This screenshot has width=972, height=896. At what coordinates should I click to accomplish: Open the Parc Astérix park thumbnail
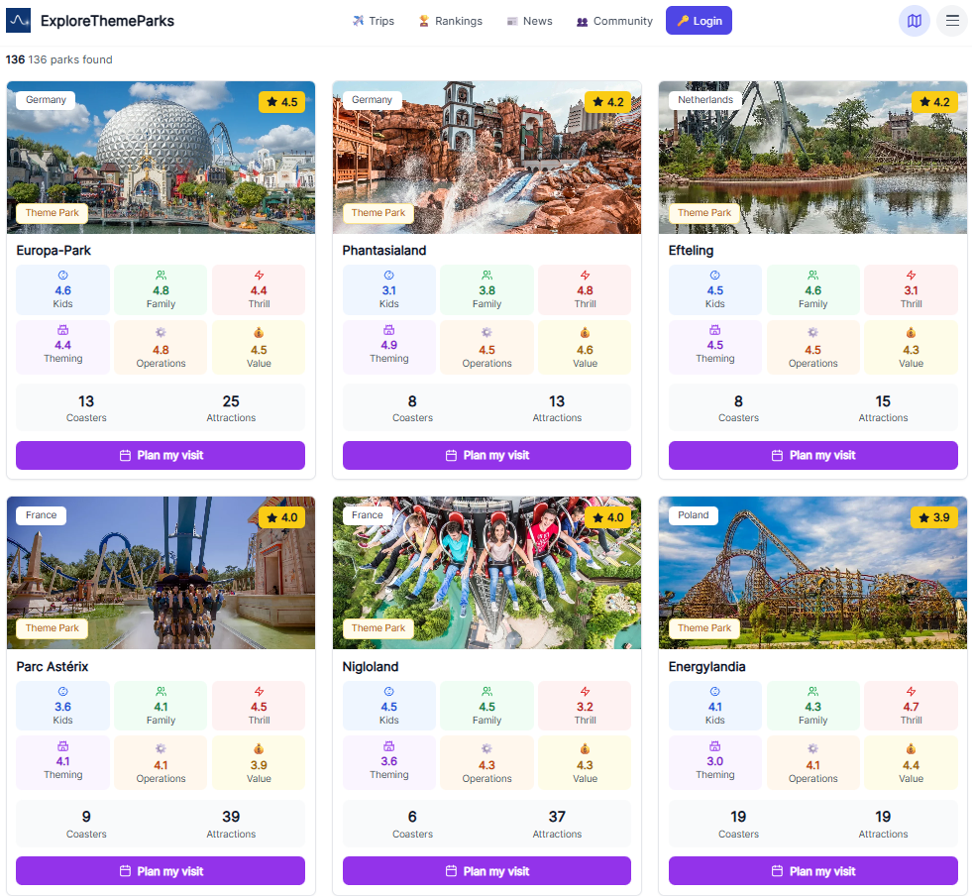[161, 573]
